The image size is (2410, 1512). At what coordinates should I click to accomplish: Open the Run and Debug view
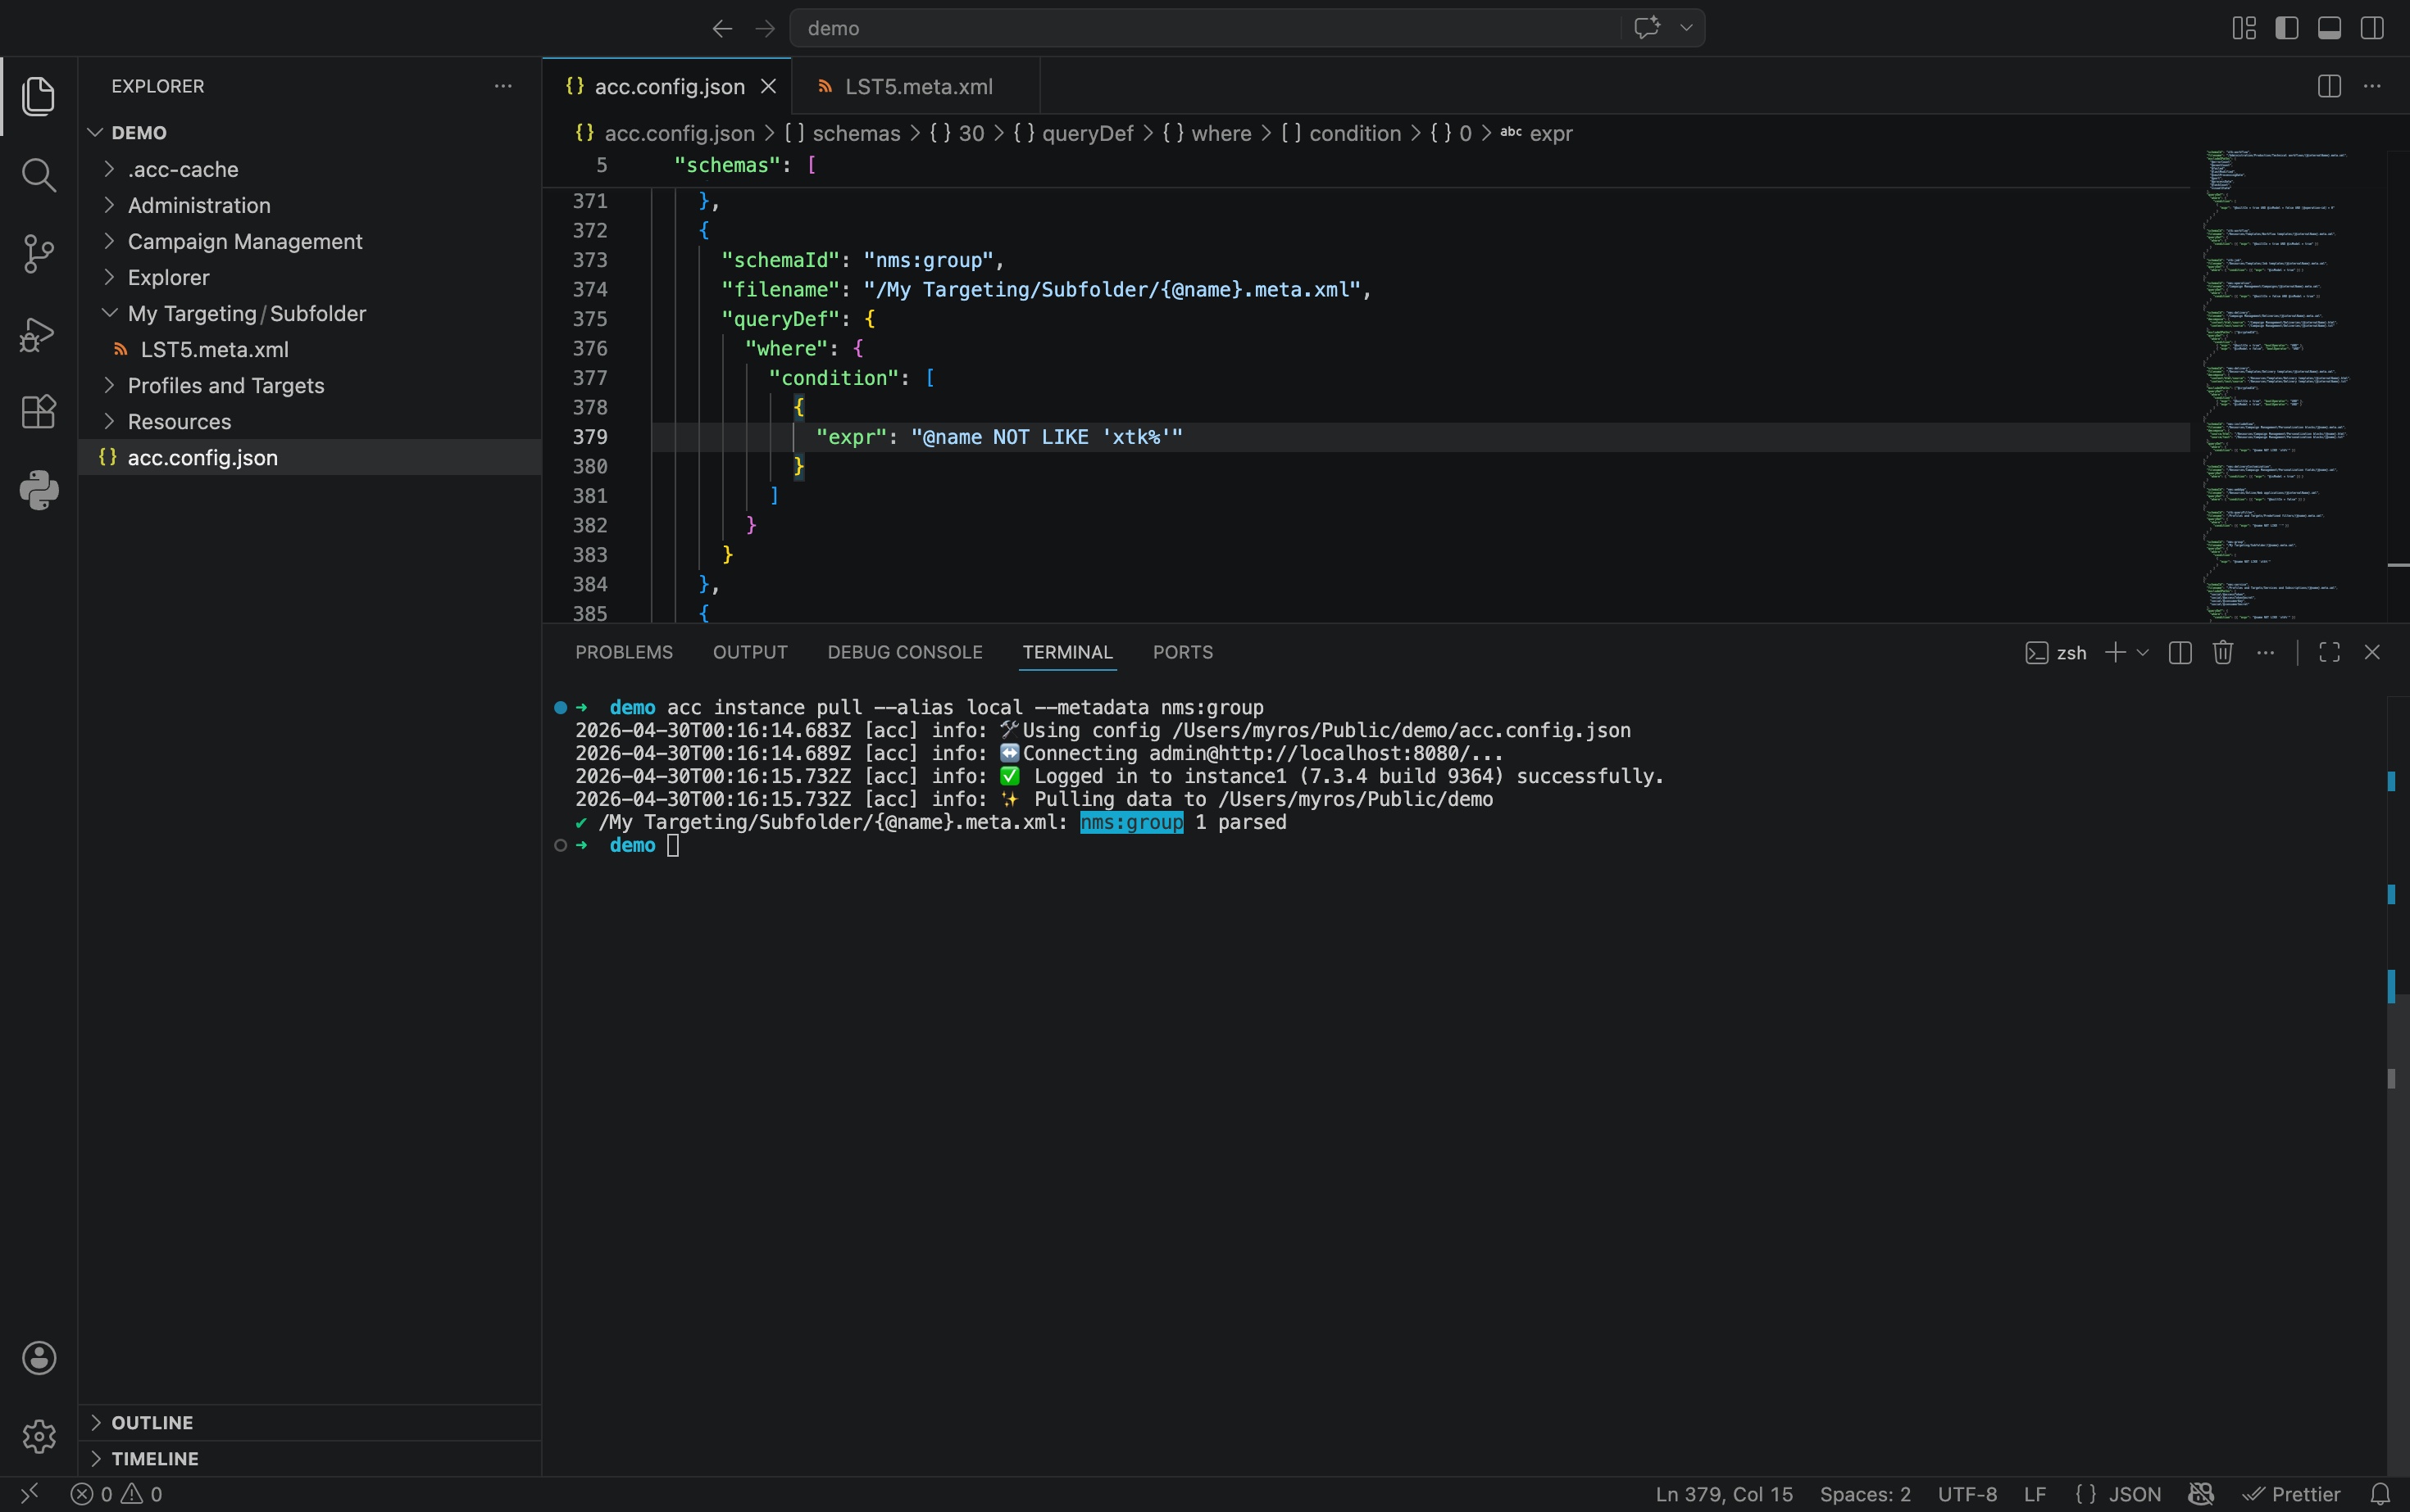coord(38,333)
